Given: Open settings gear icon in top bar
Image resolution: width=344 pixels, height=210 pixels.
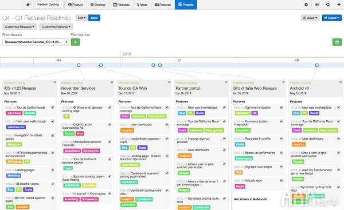Looking at the screenshot, I should coord(306,5).
